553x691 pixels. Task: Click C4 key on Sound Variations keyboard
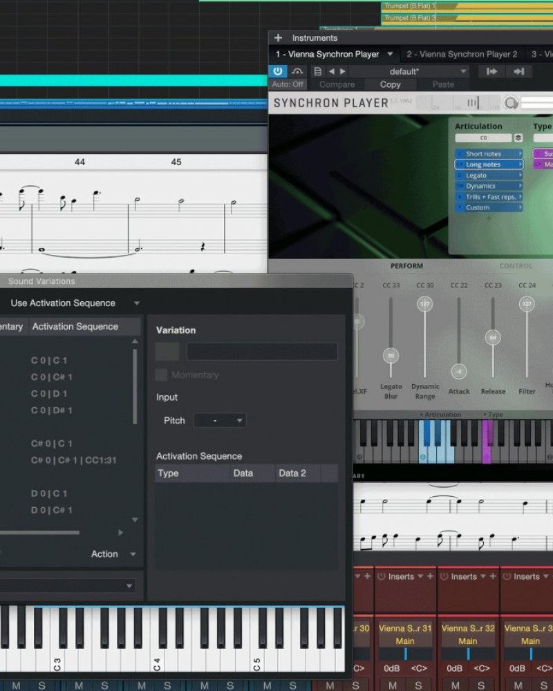pyautogui.click(x=157, y=661)
